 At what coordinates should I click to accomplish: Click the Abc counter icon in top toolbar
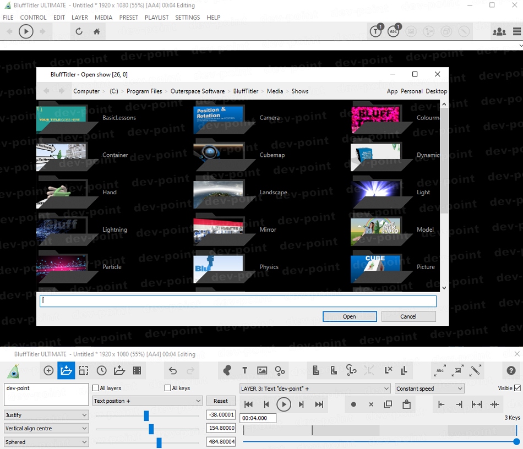pos(394,31)
